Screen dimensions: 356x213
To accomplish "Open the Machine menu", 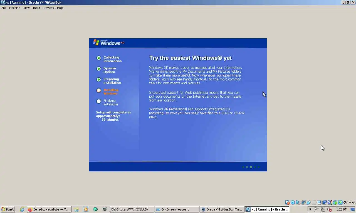I will click(x=14, y=8).
